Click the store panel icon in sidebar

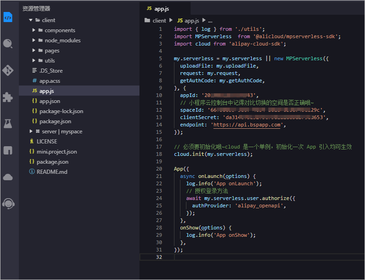tap(8, 150)
